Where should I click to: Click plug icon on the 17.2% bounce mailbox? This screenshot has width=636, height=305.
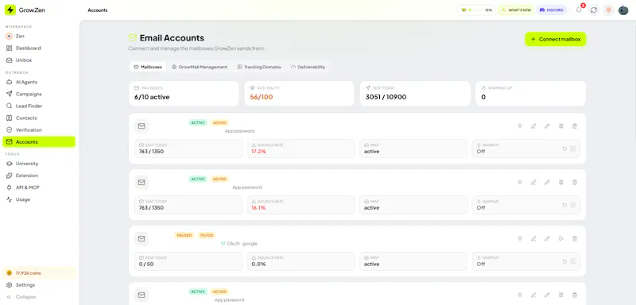click(x=520, y=126)
